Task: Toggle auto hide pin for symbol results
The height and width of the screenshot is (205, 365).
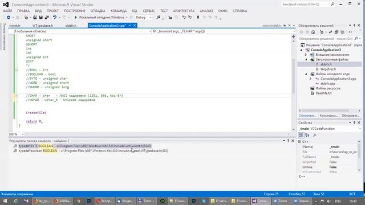Action: coord(288,141)
